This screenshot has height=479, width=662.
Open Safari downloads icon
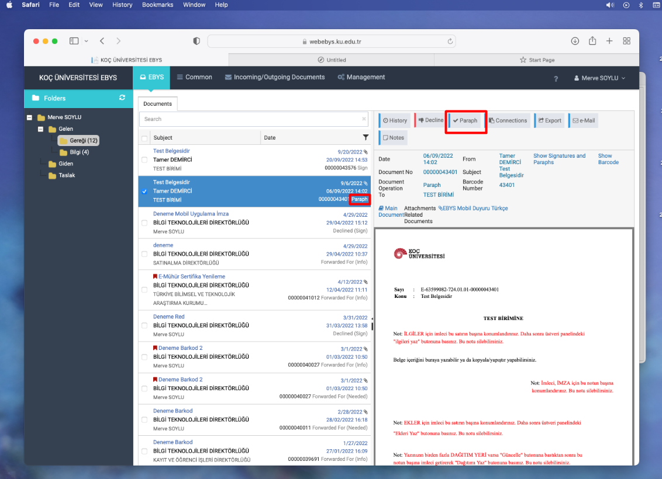pos(575,41)
